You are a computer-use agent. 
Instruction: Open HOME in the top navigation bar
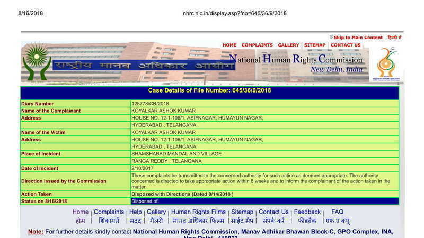click(x=229, y=45)
